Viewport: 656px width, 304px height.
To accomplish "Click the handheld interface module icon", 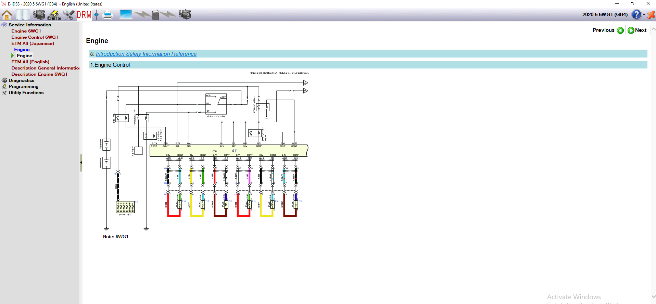I will tap(155, 15).
